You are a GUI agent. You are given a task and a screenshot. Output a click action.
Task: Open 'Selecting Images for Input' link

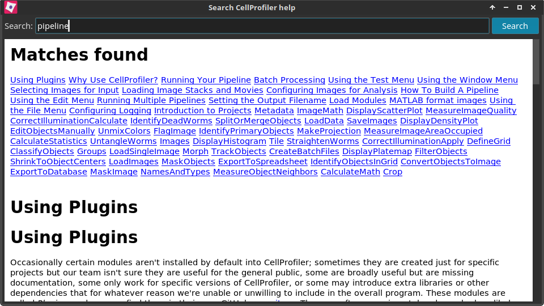[x=65, y=90]
